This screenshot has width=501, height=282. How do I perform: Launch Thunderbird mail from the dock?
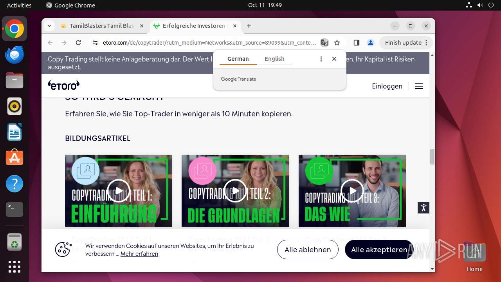[14, 54]
